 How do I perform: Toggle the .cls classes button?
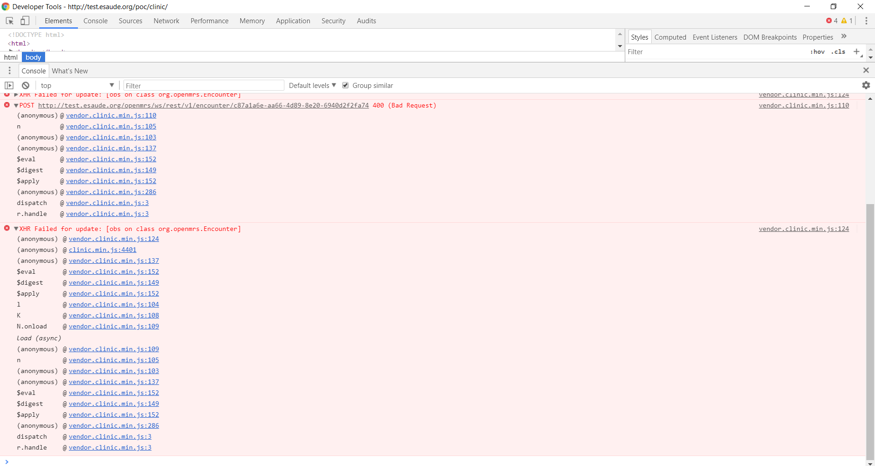838,52
